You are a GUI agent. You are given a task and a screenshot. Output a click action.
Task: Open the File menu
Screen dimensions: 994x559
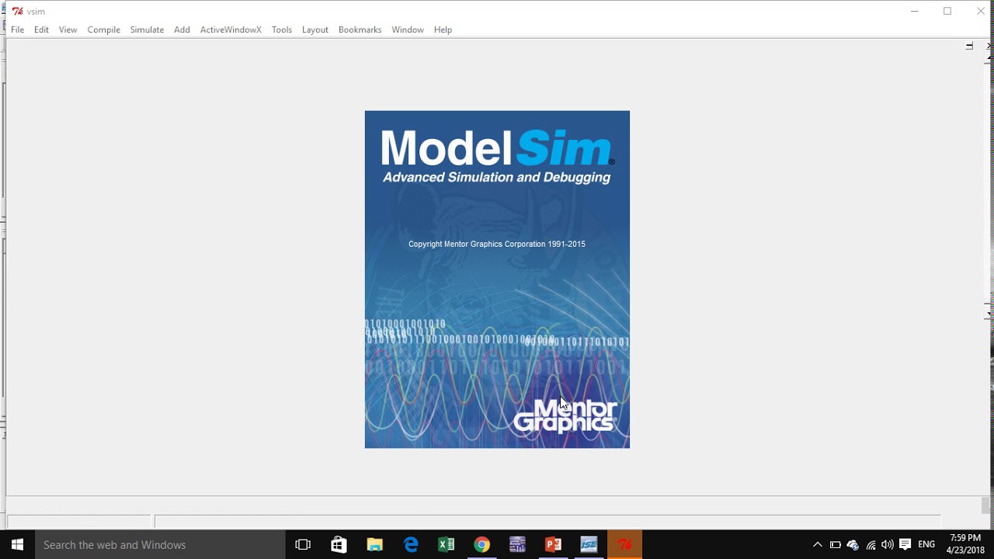coord(17,30)
